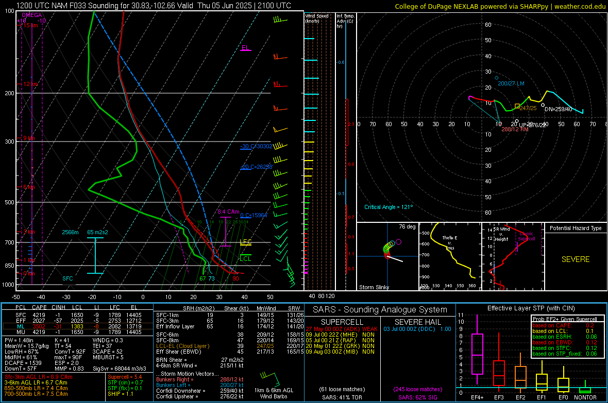Click the yellow SEVERE hazard text
This screenshot has width=608, height=403.
tap(576, 259)
